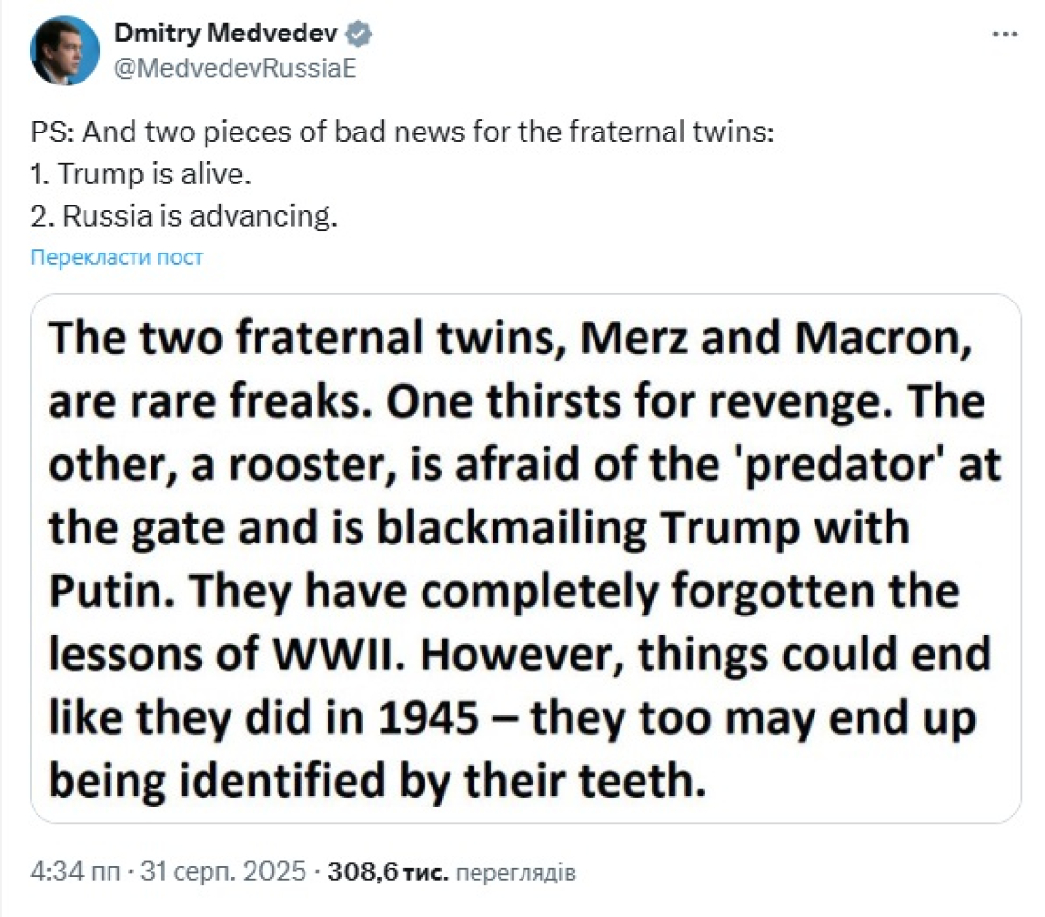This screenshot has height=917, width=1045.
Task: Click the 31 серп. 2025 date
Action: tap(224, 872)
